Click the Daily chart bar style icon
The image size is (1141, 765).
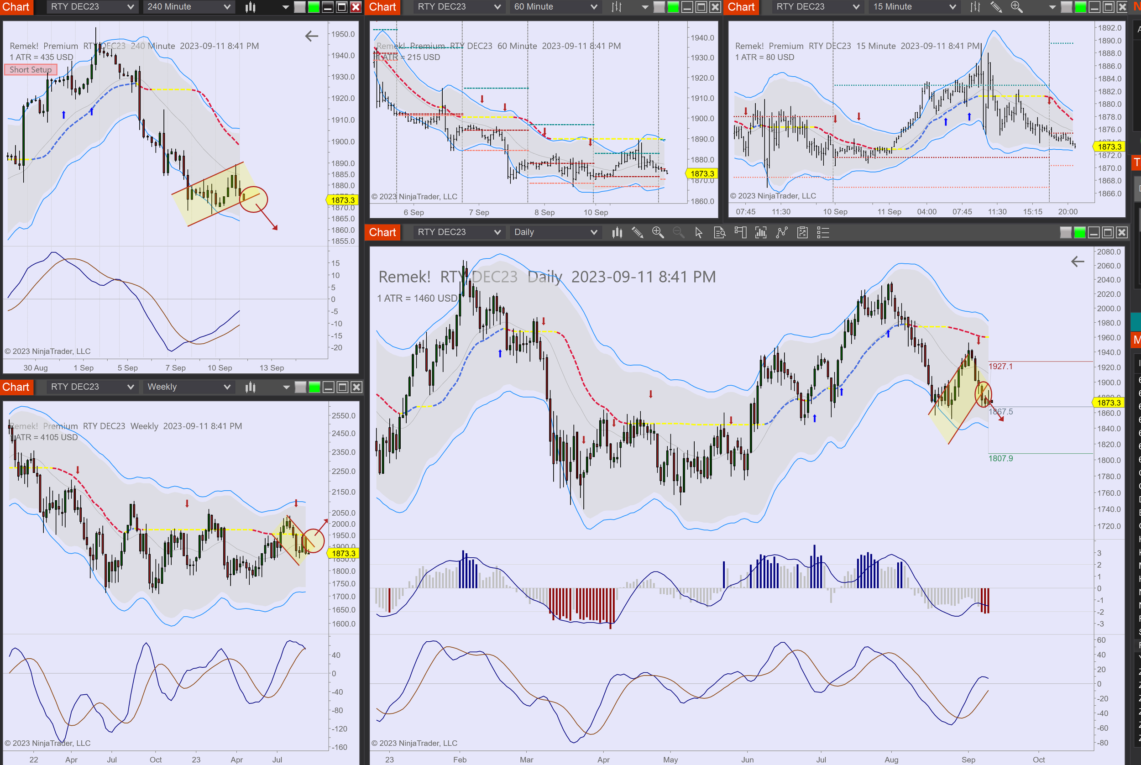point(617,232)
